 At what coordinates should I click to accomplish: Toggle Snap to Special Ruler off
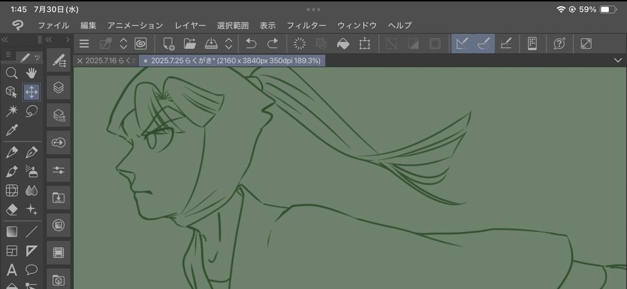pyautogui.click(x=484, y=44)
